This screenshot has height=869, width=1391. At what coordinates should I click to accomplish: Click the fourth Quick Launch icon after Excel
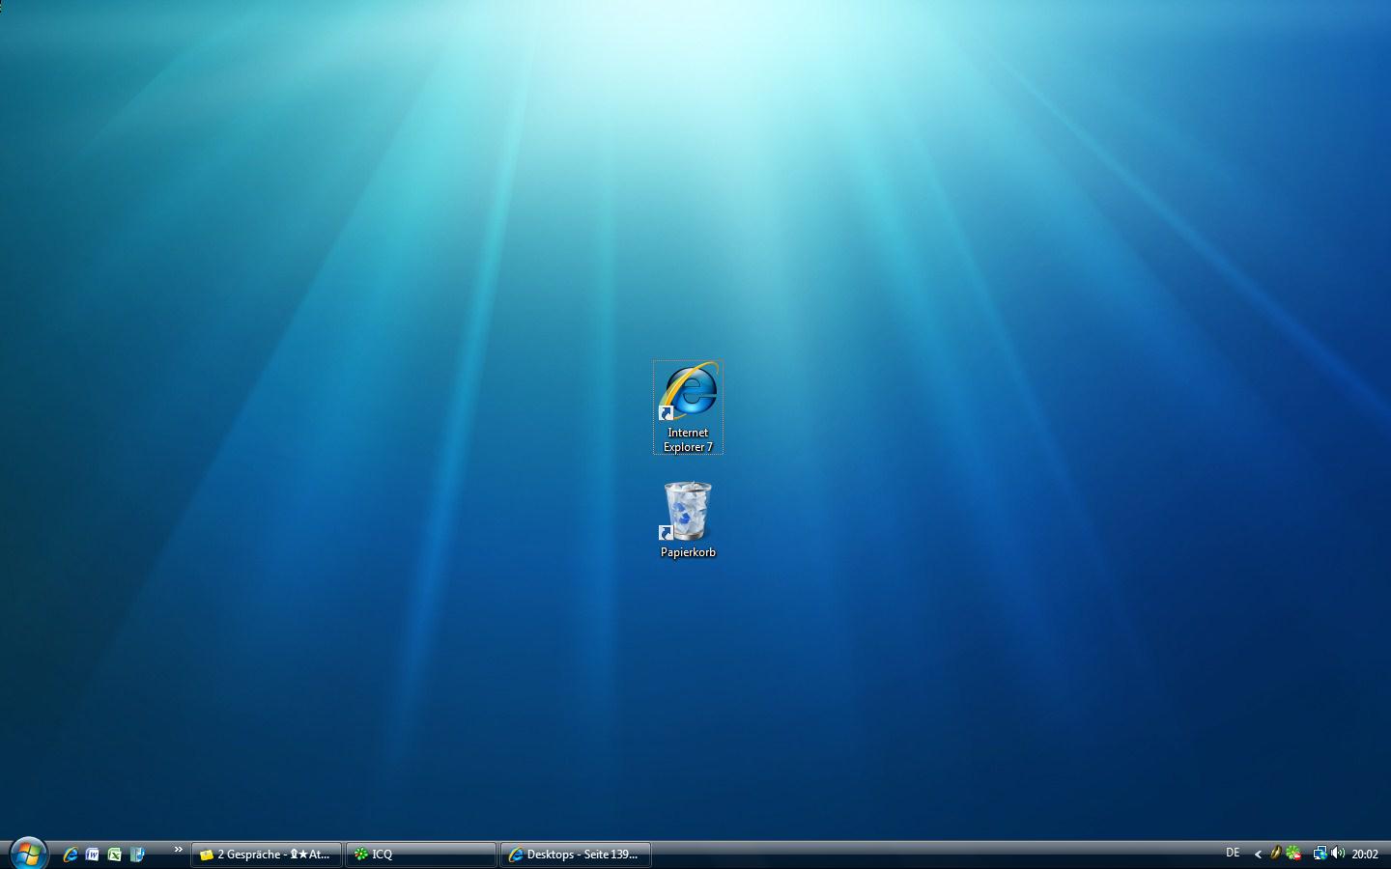pyautogui.click(x=137, y=855)
